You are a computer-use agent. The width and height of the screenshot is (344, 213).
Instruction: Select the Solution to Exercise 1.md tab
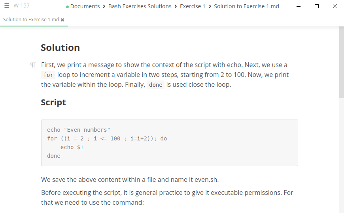click(31, 20)
